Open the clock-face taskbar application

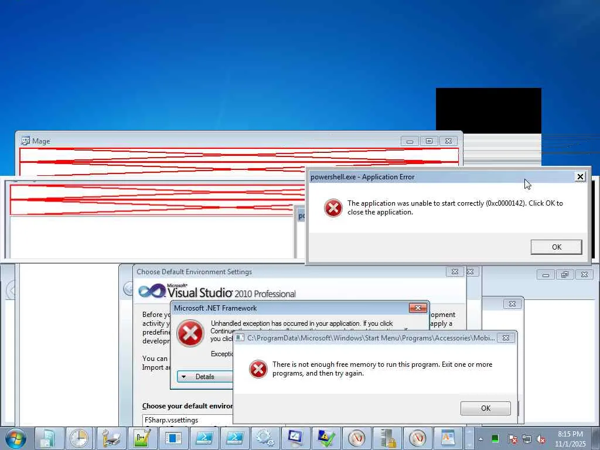tap(79, 438)
